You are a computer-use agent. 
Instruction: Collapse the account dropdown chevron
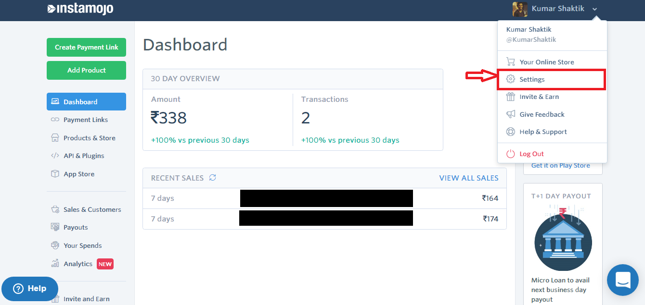point(595,9)
